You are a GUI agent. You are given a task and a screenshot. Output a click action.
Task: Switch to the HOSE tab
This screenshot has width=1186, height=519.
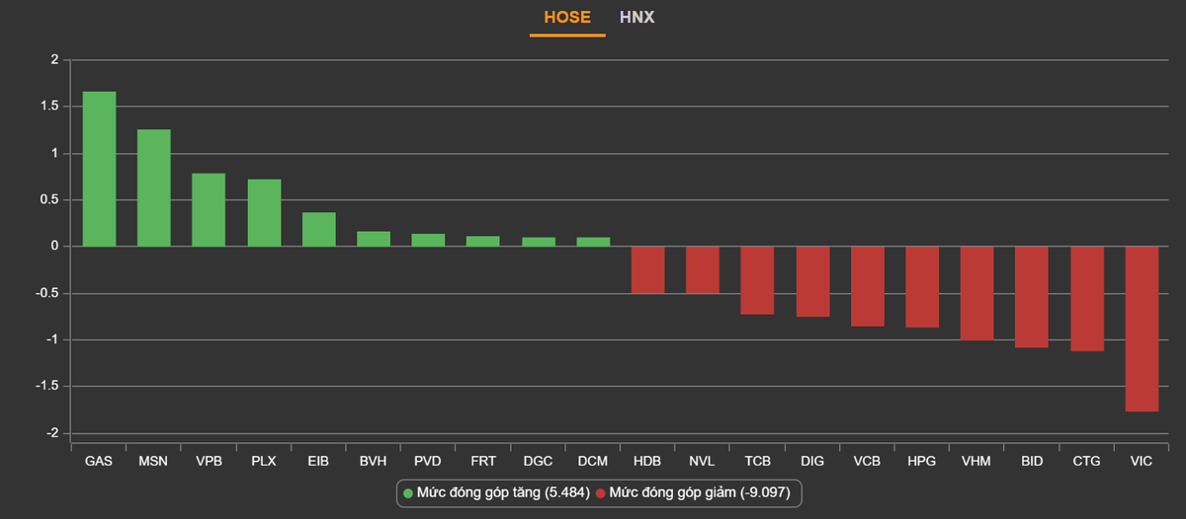click(566, 18)
